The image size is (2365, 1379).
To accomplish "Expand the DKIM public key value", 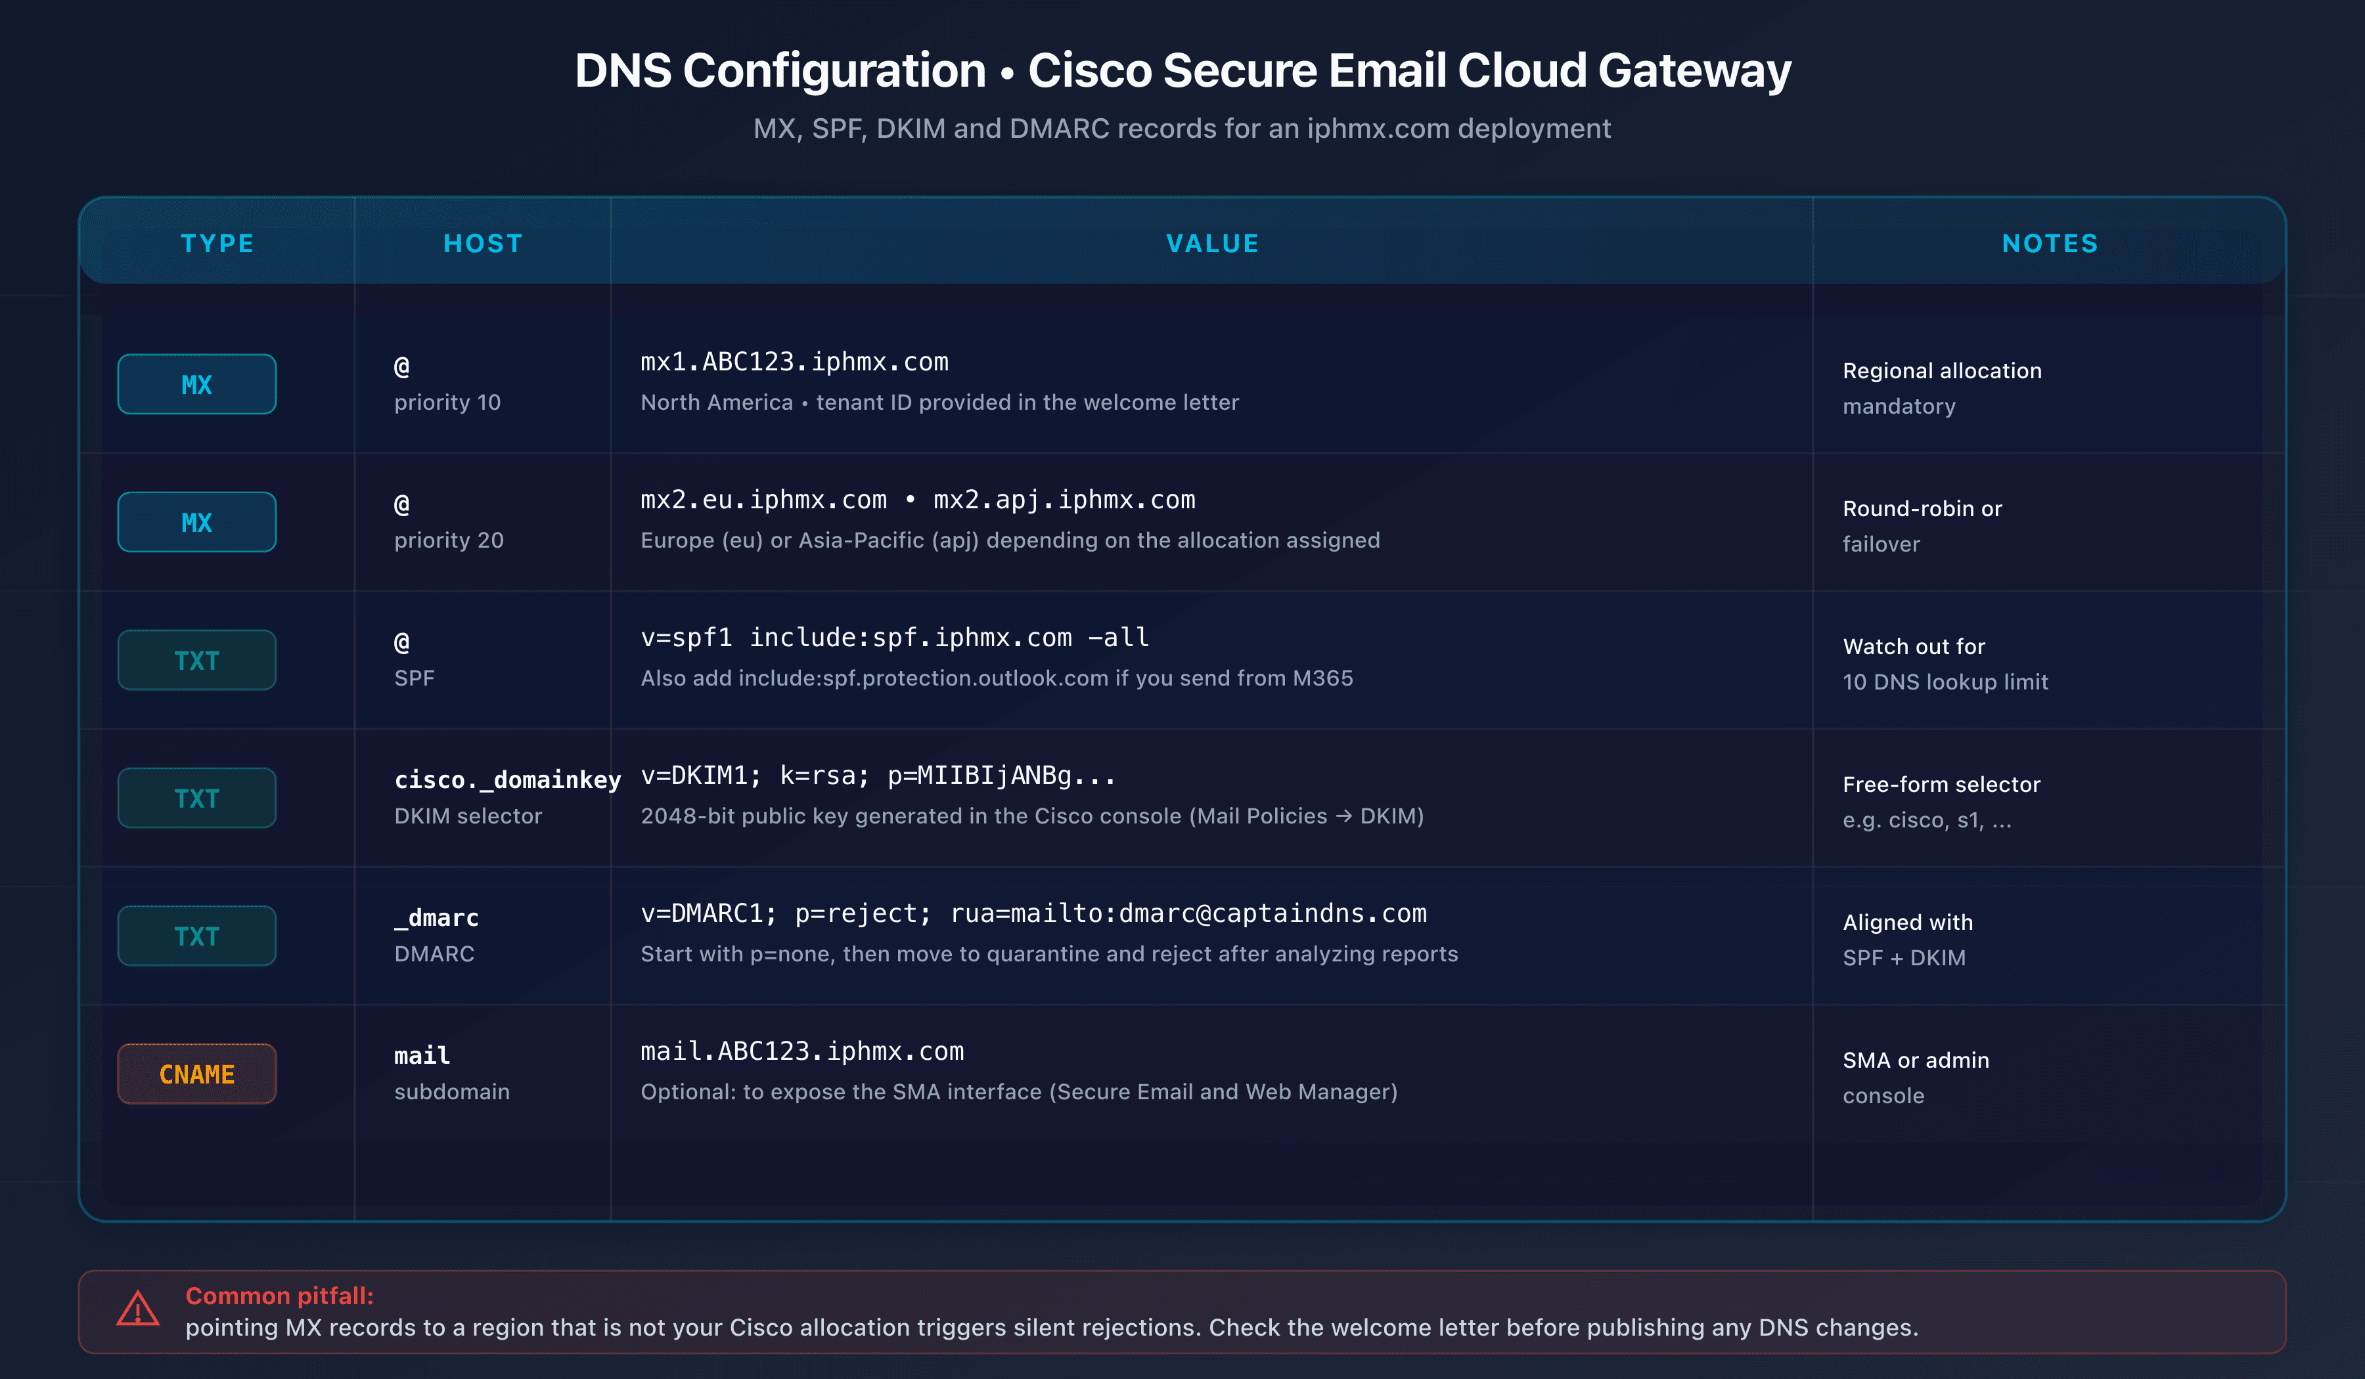I will (x=878, y=775).
